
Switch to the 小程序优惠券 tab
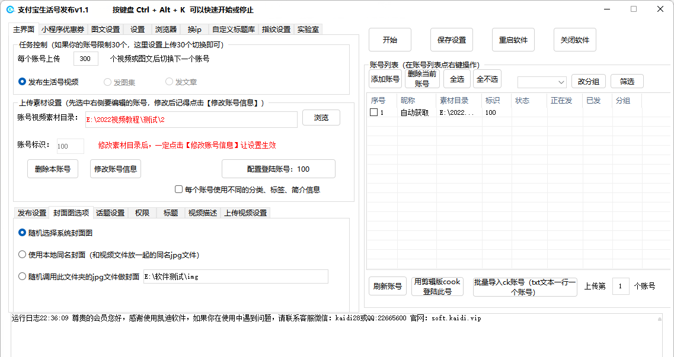coord(63,29)
